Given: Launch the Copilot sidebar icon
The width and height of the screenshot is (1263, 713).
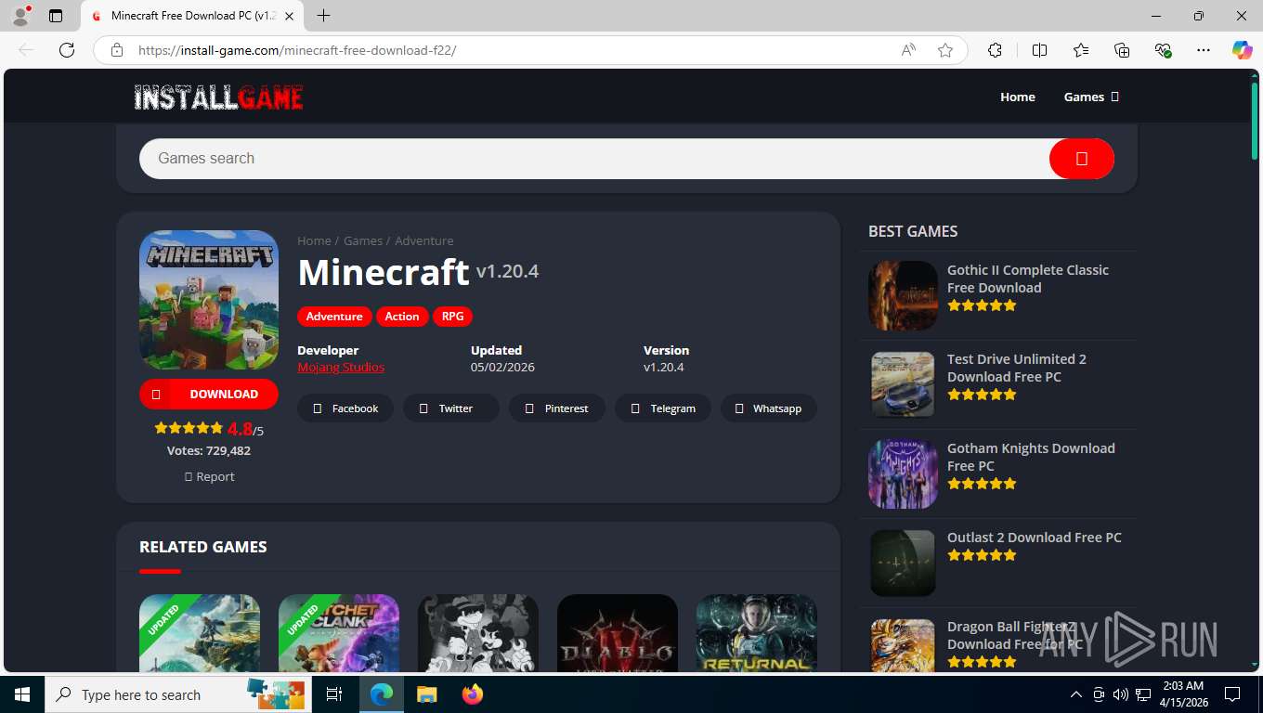Looking at the screenshot, I should [x=1243, y=50].
